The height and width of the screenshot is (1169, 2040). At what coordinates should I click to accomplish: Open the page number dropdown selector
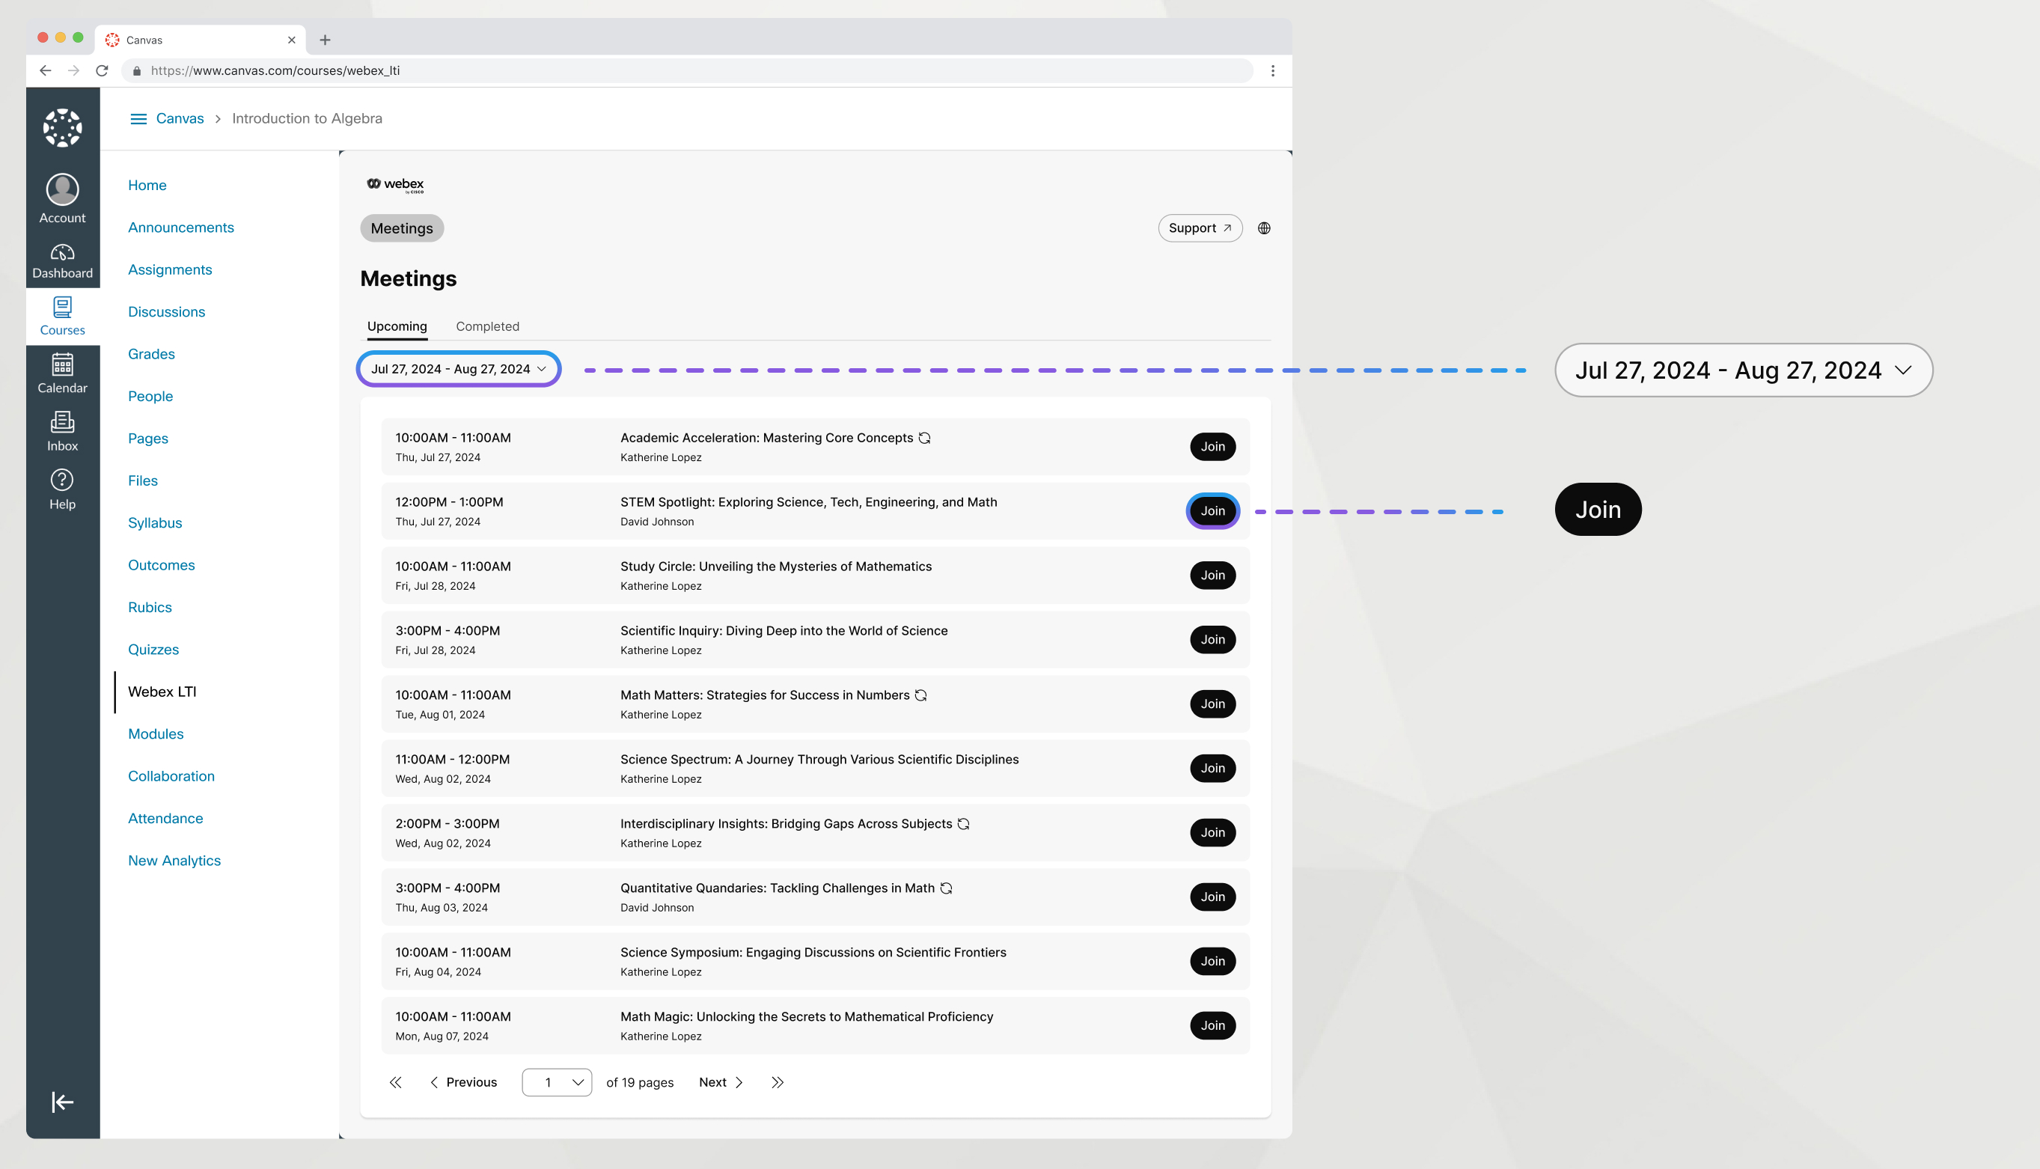pos(556,1082)
